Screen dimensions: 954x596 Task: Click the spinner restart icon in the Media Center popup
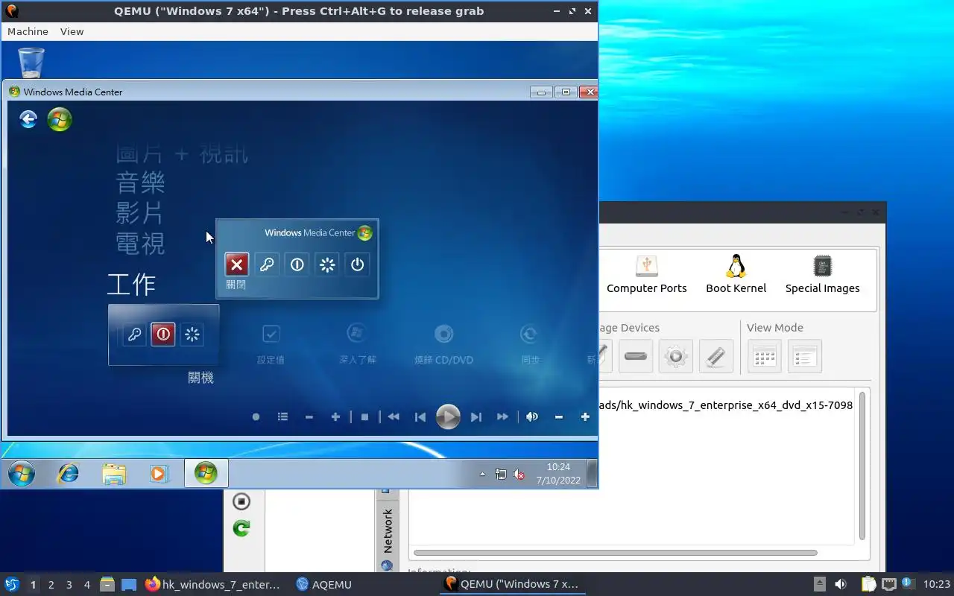click(x=327, y=264)
